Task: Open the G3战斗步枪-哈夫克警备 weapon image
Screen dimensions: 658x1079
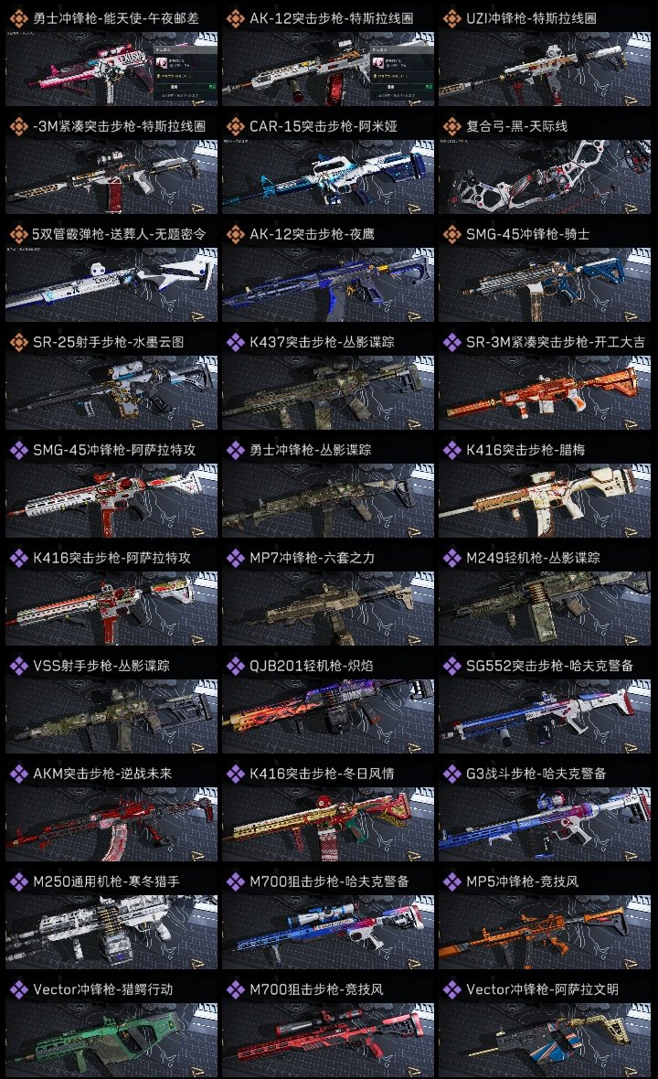Action: [x=545, y=824]
